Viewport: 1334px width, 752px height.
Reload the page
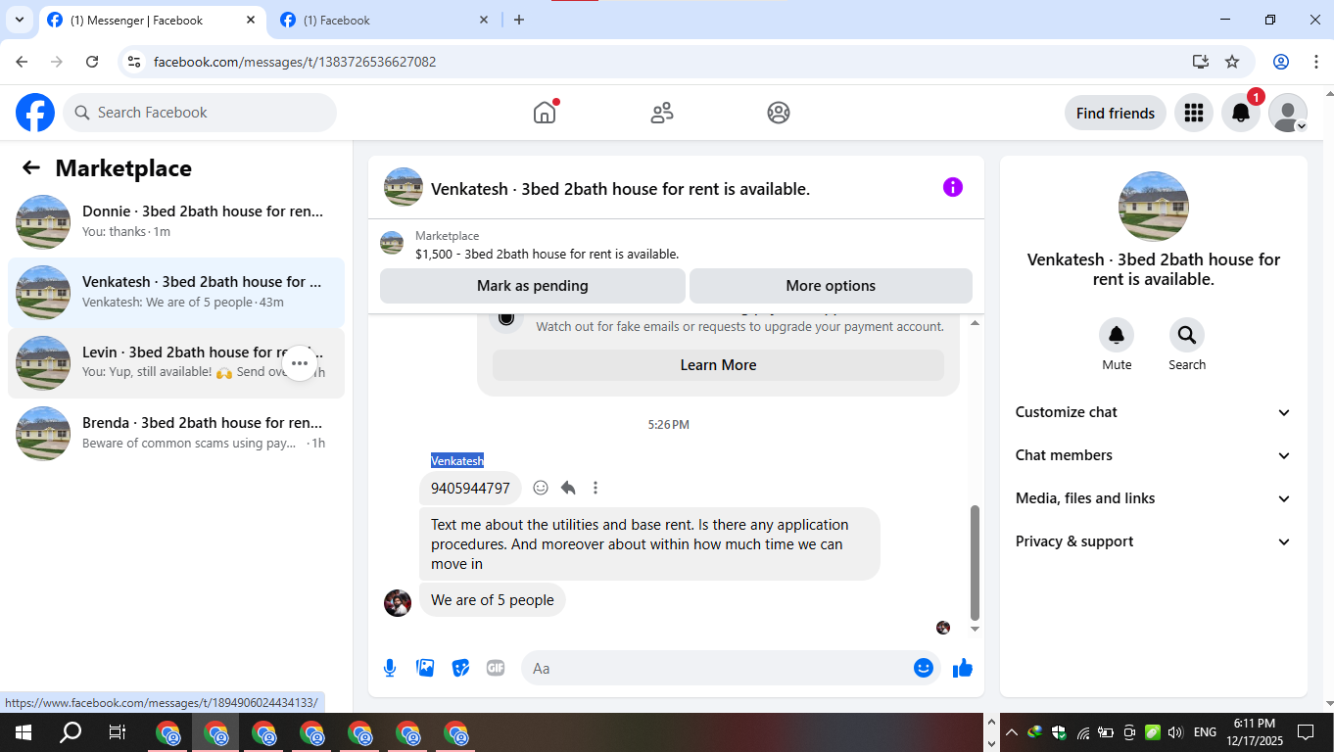tap(92, 62)
